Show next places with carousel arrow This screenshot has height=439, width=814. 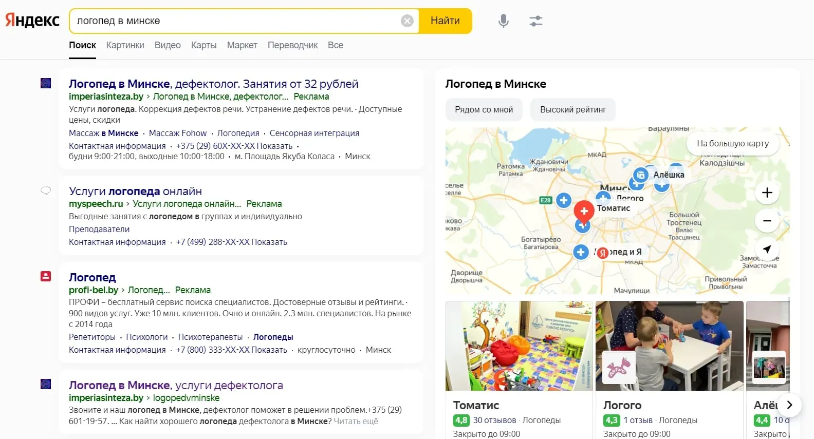790,405
